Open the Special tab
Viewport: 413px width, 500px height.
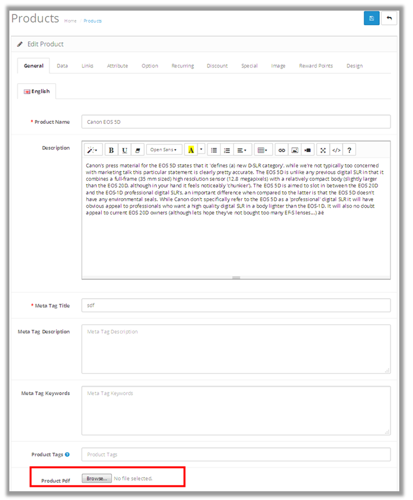click(249, 66)
